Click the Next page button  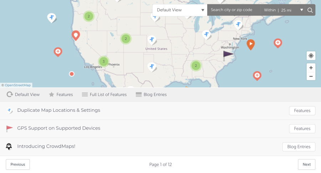307,164
